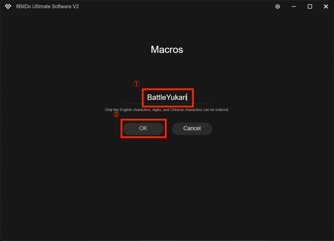Image resolution: width=334 pixels, height=241 pixels.
Task: Focus the BattleYukari macro name field
Action: pos(167,97)
